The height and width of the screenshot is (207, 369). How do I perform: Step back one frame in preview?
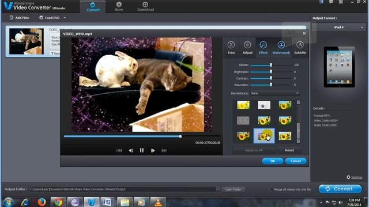131,151
